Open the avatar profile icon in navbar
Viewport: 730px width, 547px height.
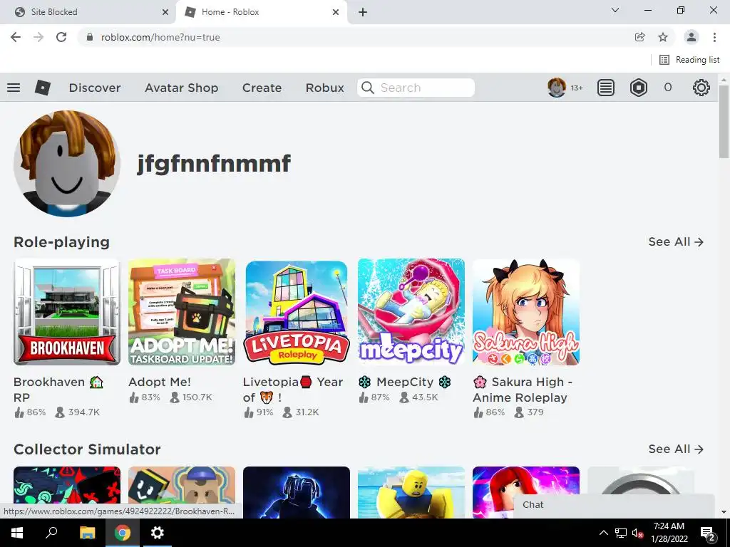pos(556,88)
